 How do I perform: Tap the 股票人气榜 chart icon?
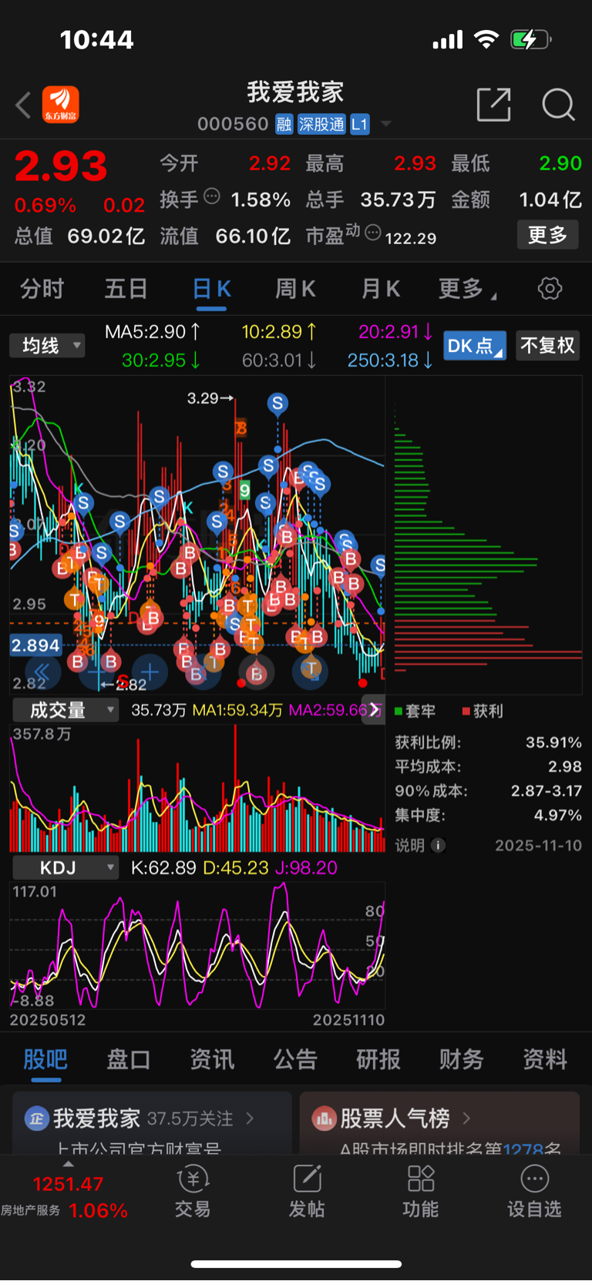tap(324, 1118)
